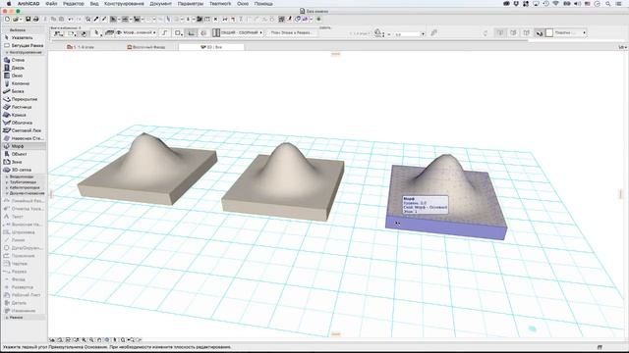Select the Перекрытие (Slab) tool
Viewport: 629px width, 353px height.
click(24, 99)
